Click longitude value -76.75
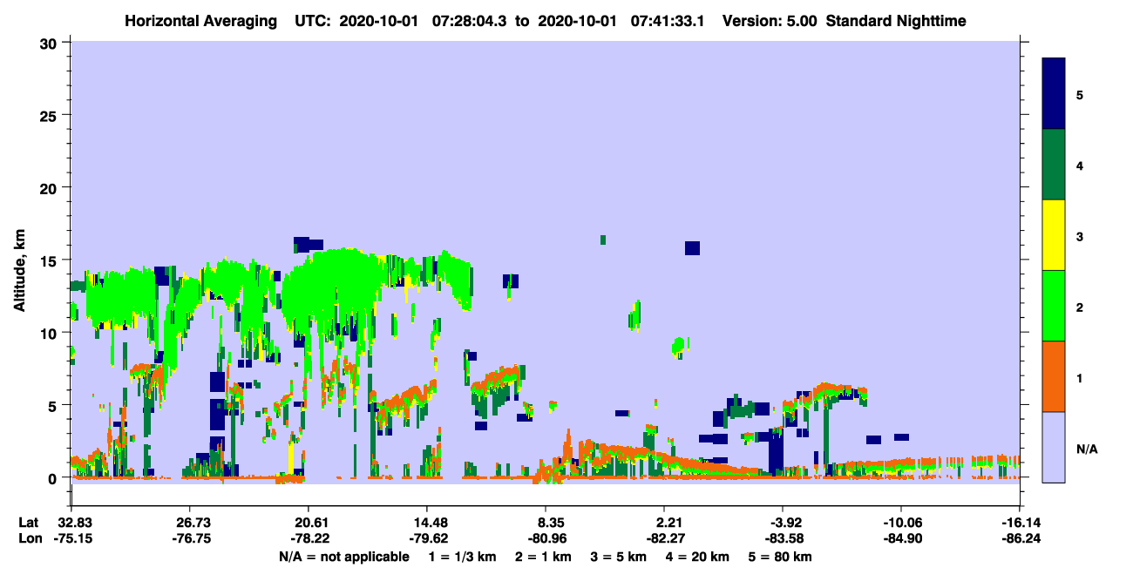The width and height of the screenshot is (1133, 581). point(190,538)
